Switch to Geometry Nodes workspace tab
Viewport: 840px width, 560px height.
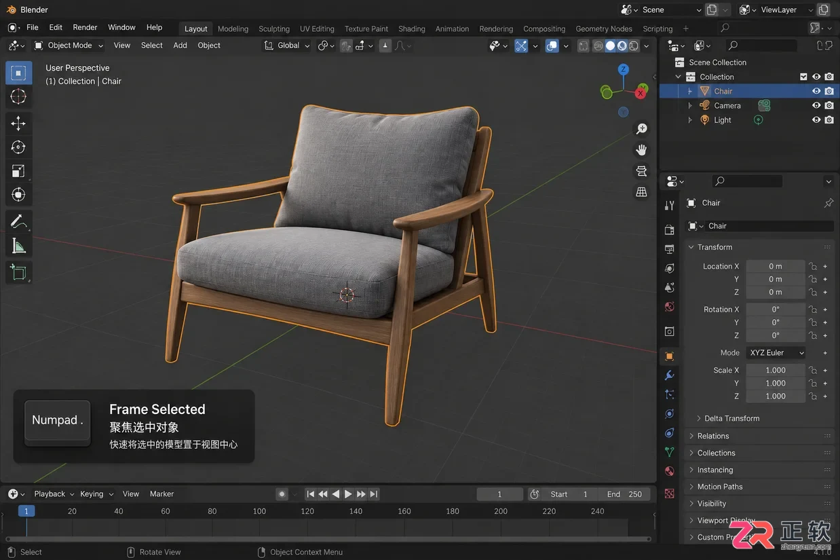tap(603, 29)
